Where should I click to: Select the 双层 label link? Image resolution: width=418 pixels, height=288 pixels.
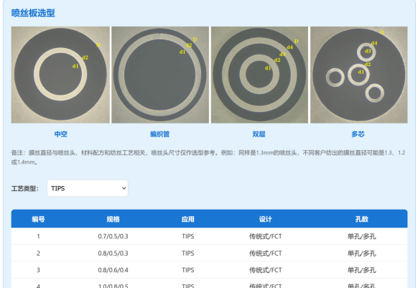tap(259, 134)
